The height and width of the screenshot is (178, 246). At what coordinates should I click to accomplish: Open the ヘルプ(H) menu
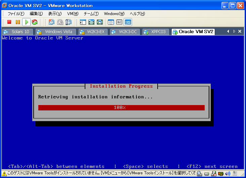pyautogui.click(x=137, y=14)
